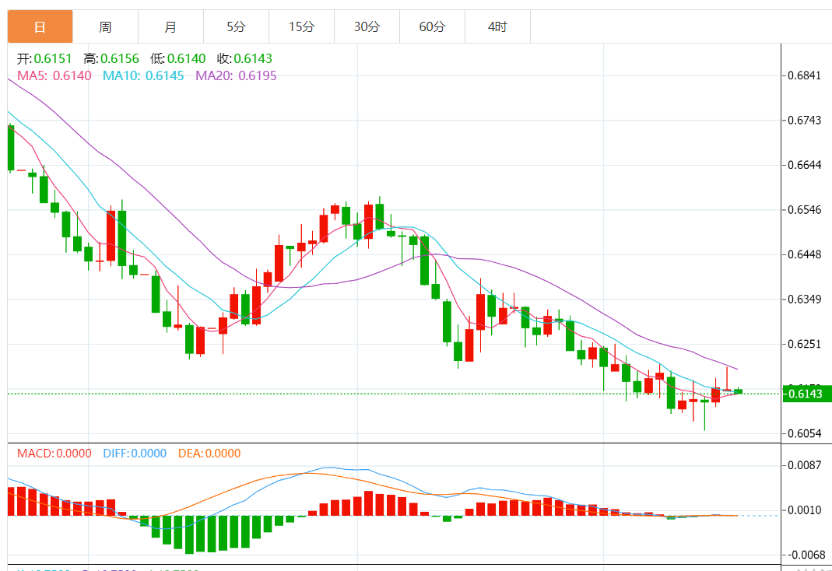Open the 5分 five-minute chart tab
The height and width of the screenshot is (571, 832).
point(236,26)
